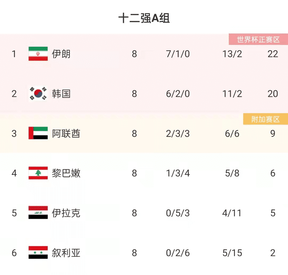288x275 pixels.
Task: Open team 伊朗 from the standings
Action: 61,54
